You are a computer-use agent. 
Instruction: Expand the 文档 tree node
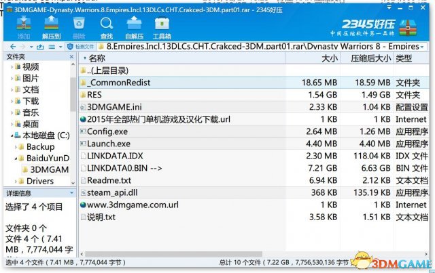[x=12, y=89]
